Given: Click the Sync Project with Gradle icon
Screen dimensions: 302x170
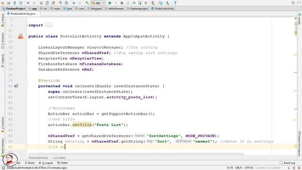Looking at the screenshot, I should point(160,3).
